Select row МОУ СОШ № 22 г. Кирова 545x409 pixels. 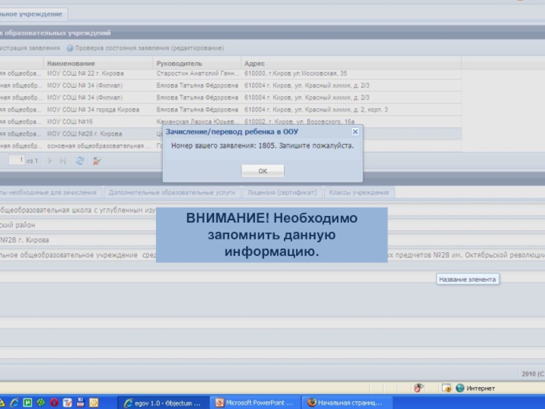pos(85,74)
